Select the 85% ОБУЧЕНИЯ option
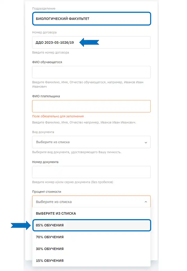The width and height of the screenshot is (187, 271). click(91, 225)
